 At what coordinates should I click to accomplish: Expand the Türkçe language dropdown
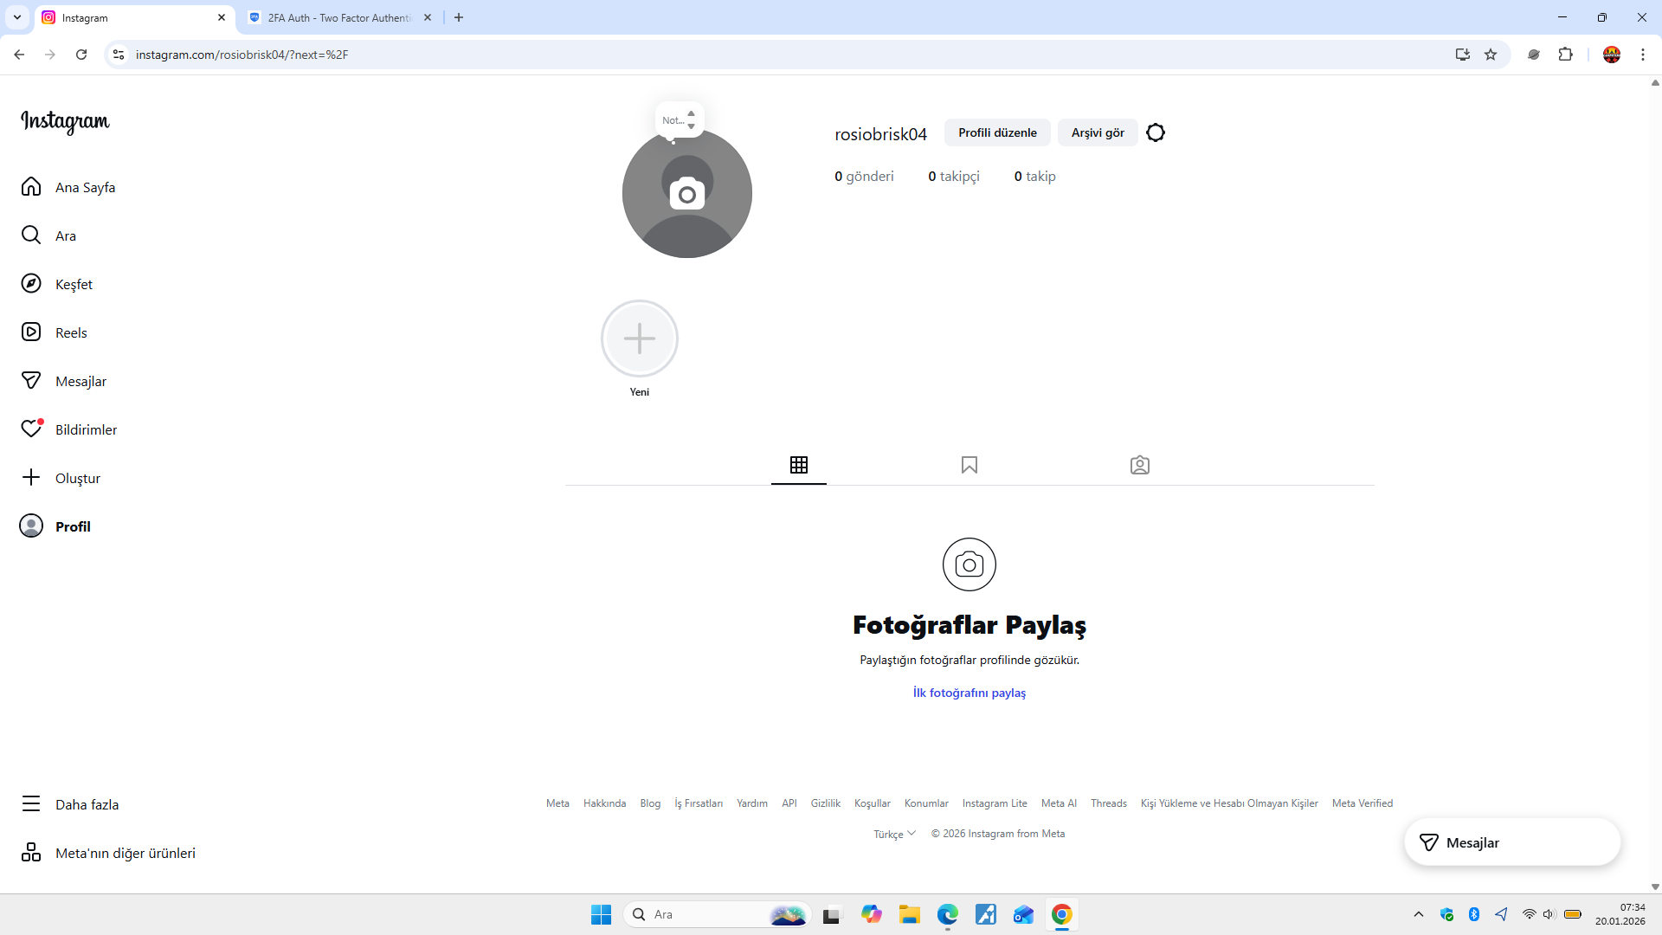(x=894, y=834)
